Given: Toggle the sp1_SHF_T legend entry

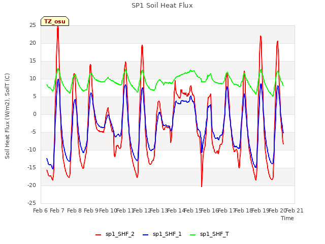Looking at the screenshot, I should (209, 234).
